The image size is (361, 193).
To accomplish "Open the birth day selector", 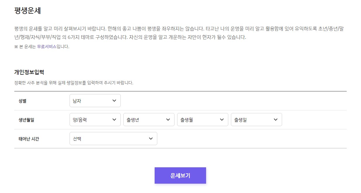I will click(x=256, y=119).
